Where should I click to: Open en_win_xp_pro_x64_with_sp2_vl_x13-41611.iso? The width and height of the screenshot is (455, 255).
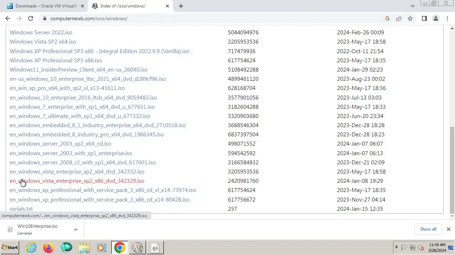pos(67,88)
